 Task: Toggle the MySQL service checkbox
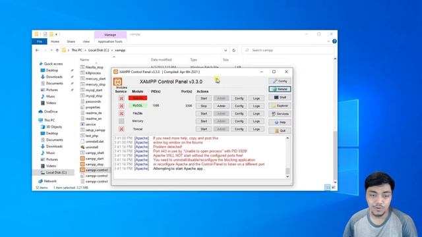point(121,106)
